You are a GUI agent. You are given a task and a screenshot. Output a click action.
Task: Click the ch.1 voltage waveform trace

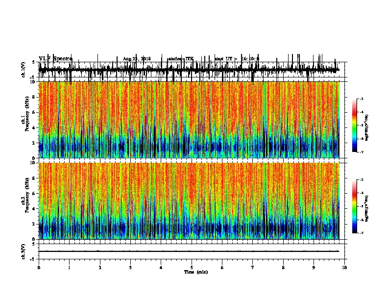[189, 70]
